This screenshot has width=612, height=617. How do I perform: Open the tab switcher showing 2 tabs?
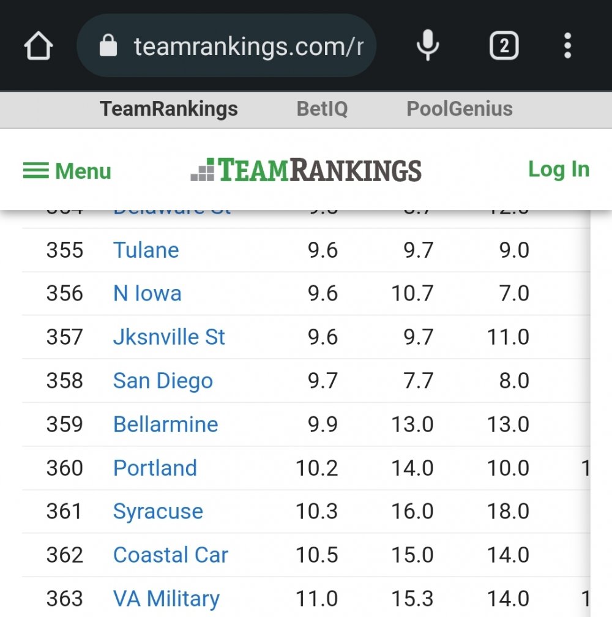pyautogui.click(x=504, y=46)
